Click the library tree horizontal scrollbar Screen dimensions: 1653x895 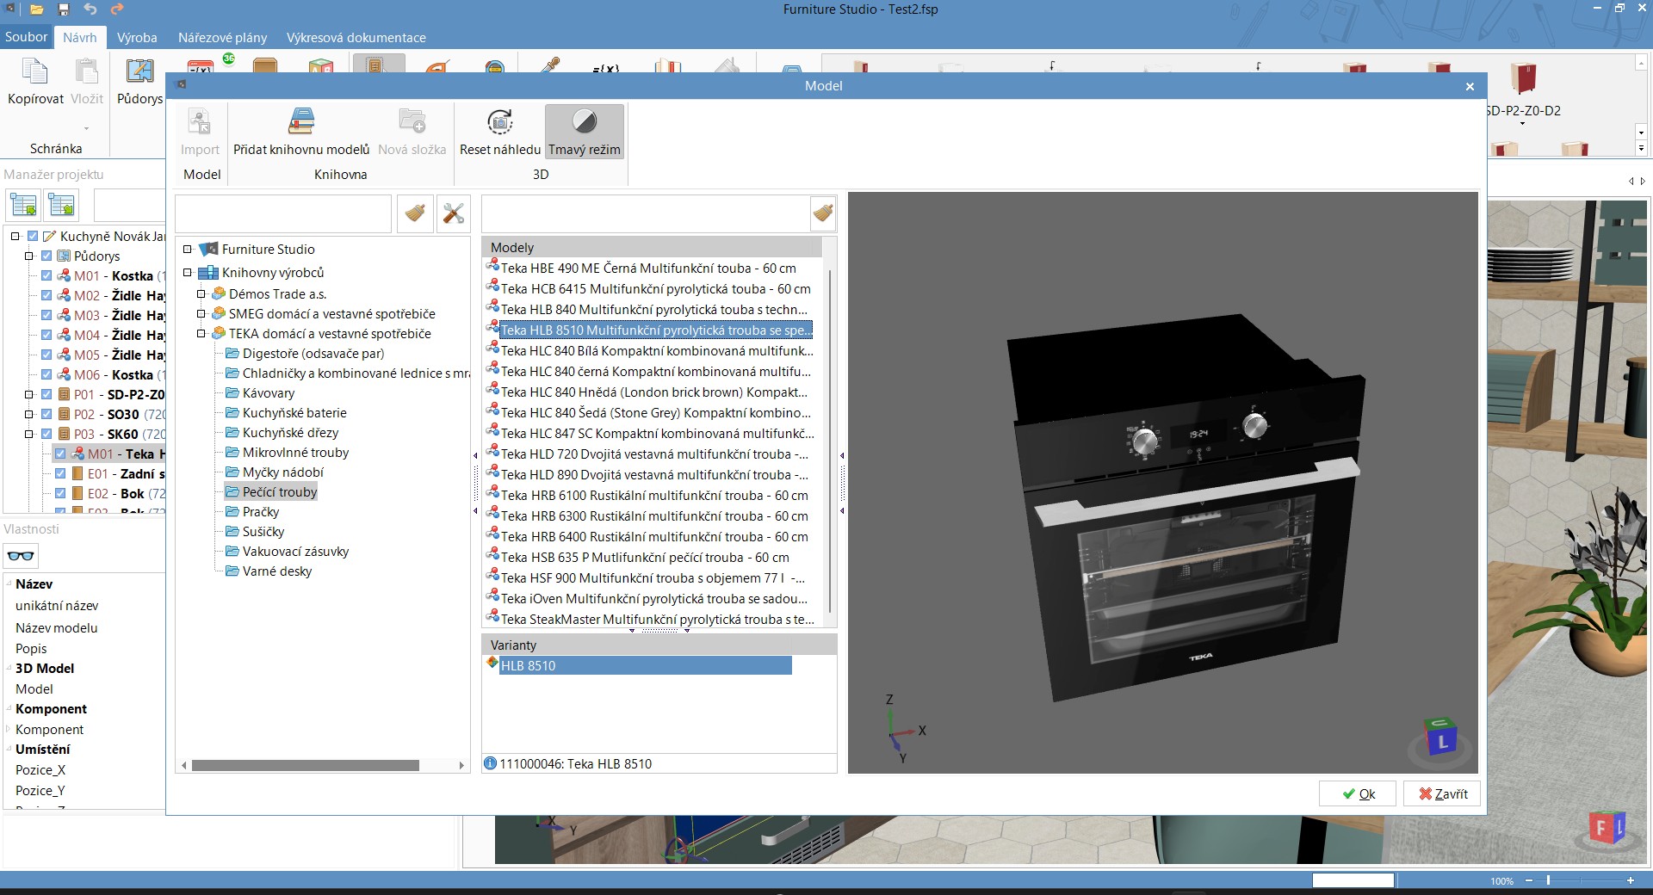pyautogui.click(x=306, y=765)
